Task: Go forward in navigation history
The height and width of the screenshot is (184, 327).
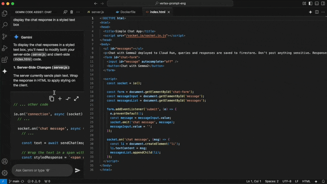Action: tap(102, 3)
